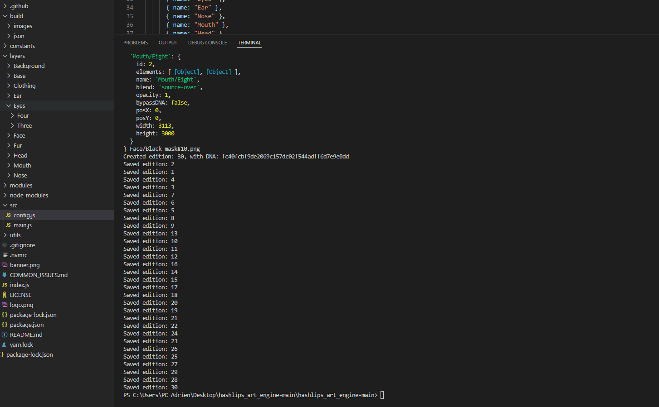
Task: Click the "Face/Black mask#10.png" terminal text
Action: 165,148
